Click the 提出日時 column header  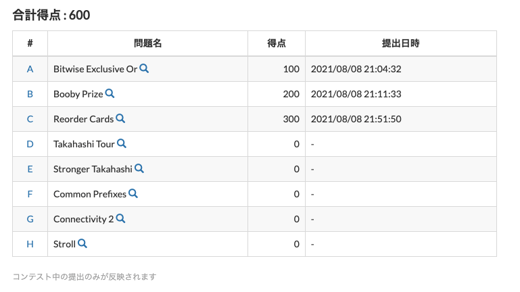[400, 43]
